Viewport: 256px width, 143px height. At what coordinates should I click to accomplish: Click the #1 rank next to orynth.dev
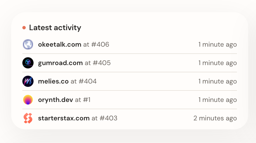coord(87,100)
